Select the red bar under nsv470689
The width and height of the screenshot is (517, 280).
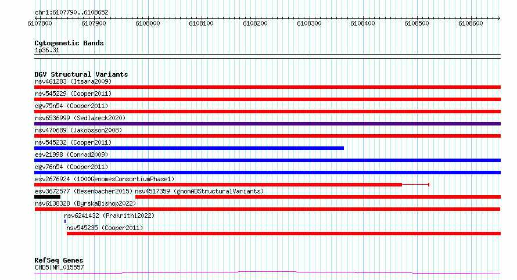click(267, 136)
